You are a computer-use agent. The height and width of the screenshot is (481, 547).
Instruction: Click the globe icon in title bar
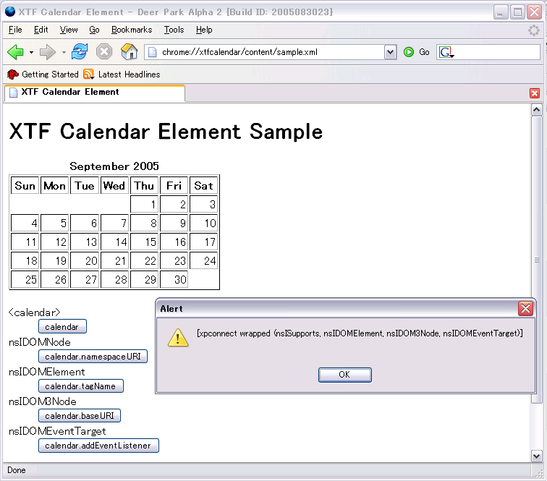pos(10,12)
